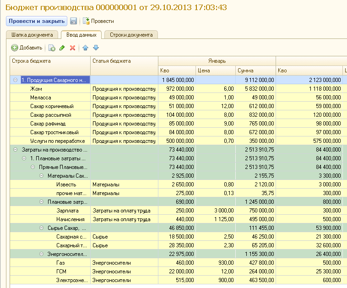The width and height of the screenshot is (347, 288).
Task: Select the Цена cell for Газ
Action: (215, 263)
